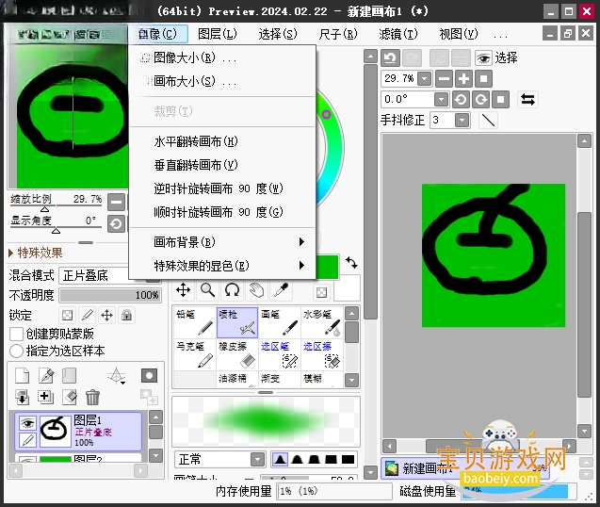Screen dimensions: 600x507
Task: Toggle selection visibility eye next to 选择
Action: coord(484,58)
